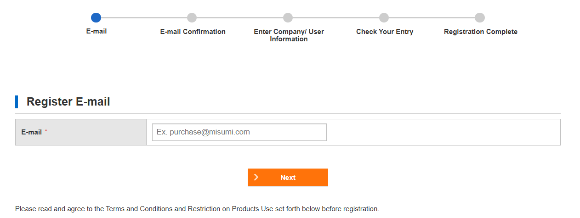Screen dimensions: 580x218
Task: Click the blue accent bar beside Register E-mail
Action: tap(17, 102)
